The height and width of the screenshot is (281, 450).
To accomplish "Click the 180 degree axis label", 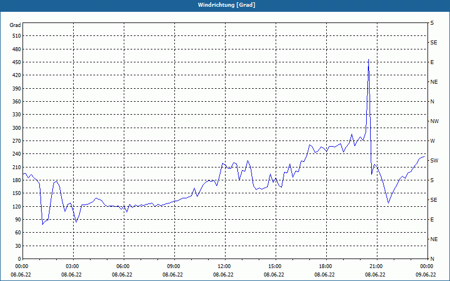I will tap(17, 180).
